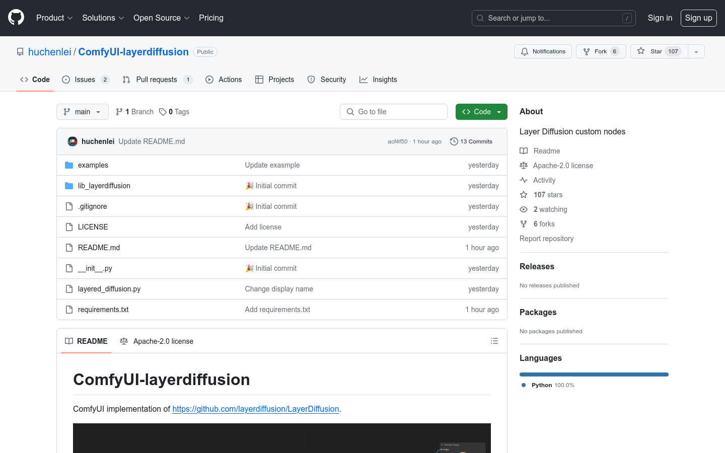Open the Apache-2.0 license scale icon

pyautogui.click(x=524, y=165)
